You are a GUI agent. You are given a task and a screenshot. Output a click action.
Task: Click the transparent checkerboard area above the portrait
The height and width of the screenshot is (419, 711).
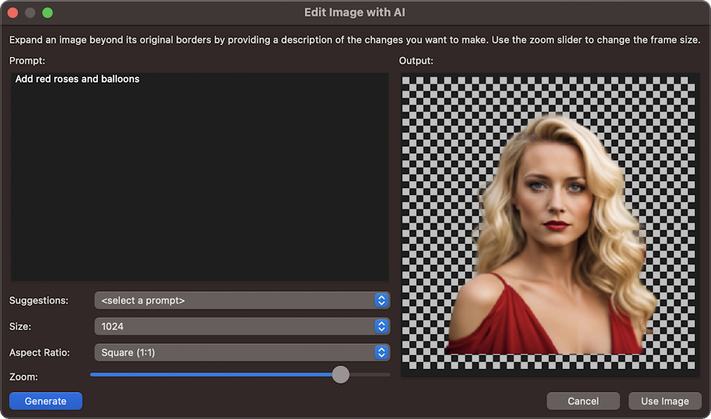click(x=549, y=94)
